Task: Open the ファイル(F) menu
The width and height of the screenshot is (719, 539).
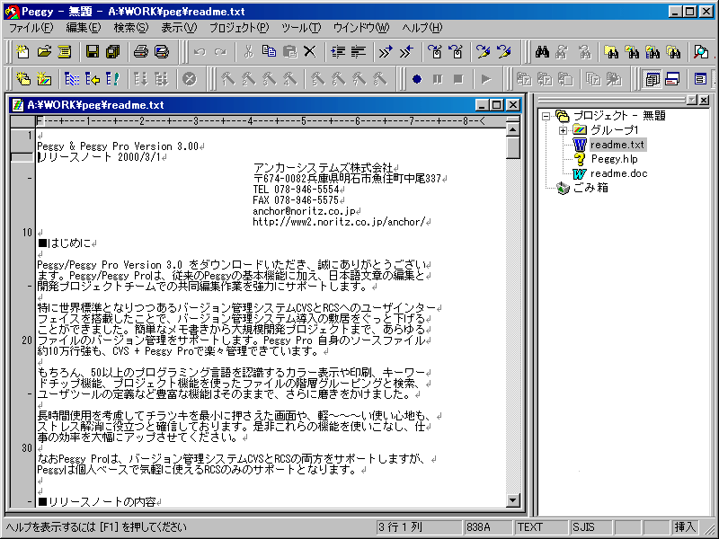Action: [31, 28]
